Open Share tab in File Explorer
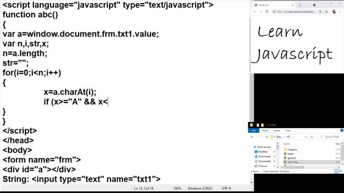 277,130
